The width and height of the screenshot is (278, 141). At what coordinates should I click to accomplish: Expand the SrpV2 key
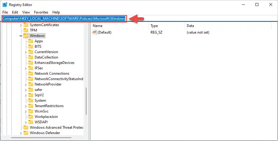[x=26, y=95]
